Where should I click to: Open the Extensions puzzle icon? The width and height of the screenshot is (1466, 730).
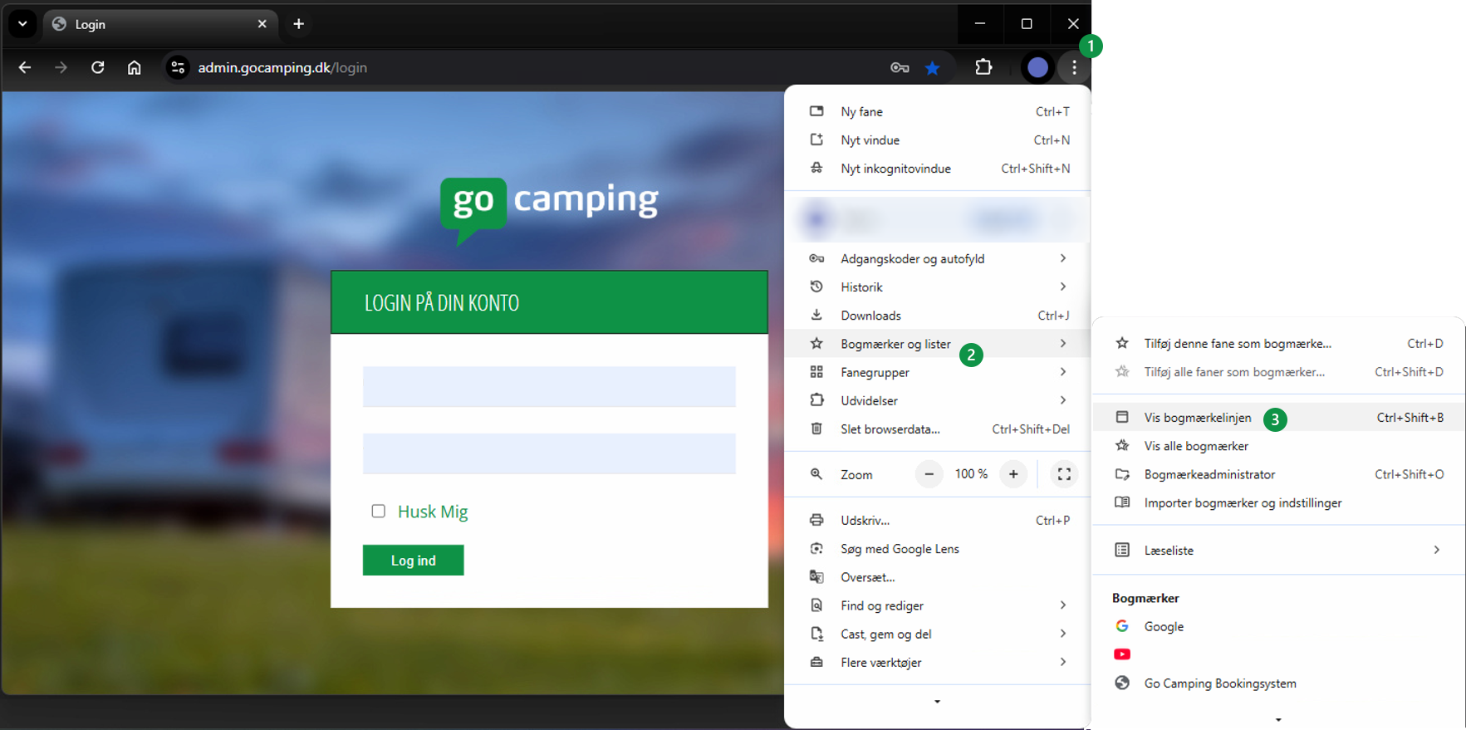pos(983,67)
